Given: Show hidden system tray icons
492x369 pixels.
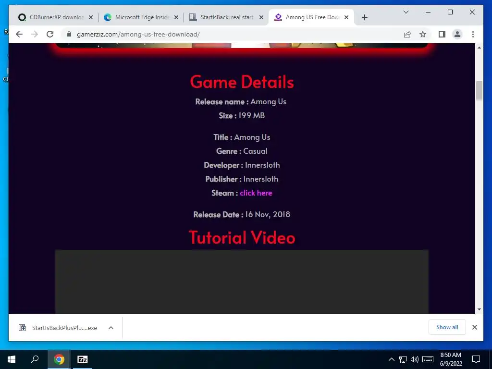Looking at the screenshot, I should [391, 359].
